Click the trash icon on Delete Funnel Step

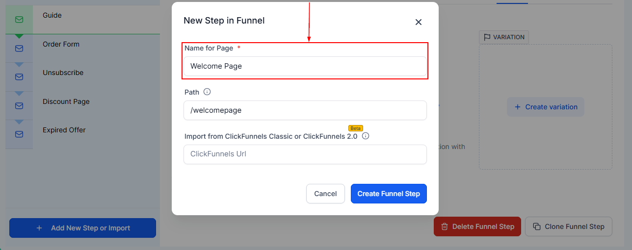click(445, 226)
